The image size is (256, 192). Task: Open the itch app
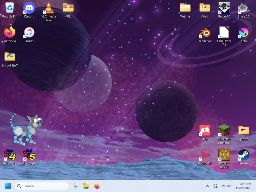(205, 131)
